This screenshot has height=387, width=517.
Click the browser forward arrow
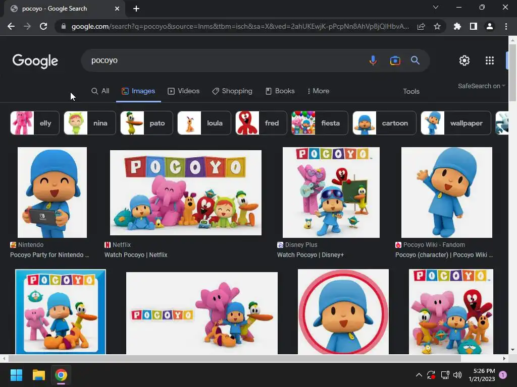(27, 26)
